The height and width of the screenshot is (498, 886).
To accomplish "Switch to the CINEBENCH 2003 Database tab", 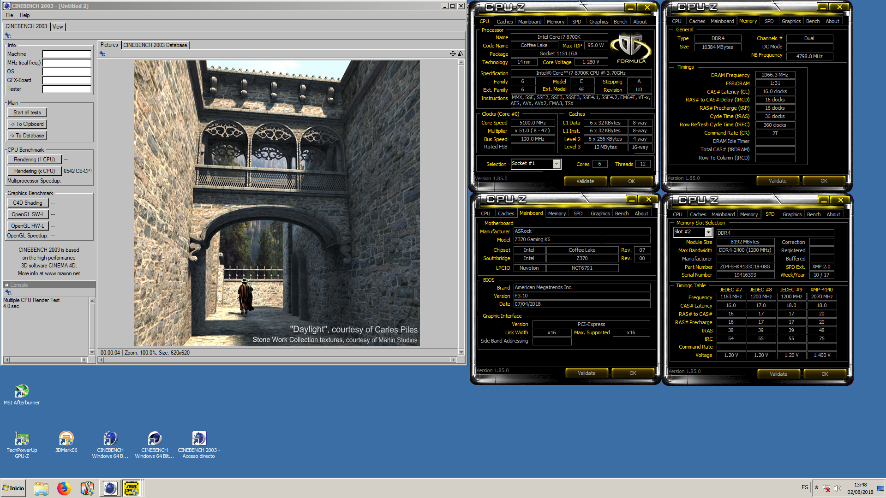I will [155, 45].
